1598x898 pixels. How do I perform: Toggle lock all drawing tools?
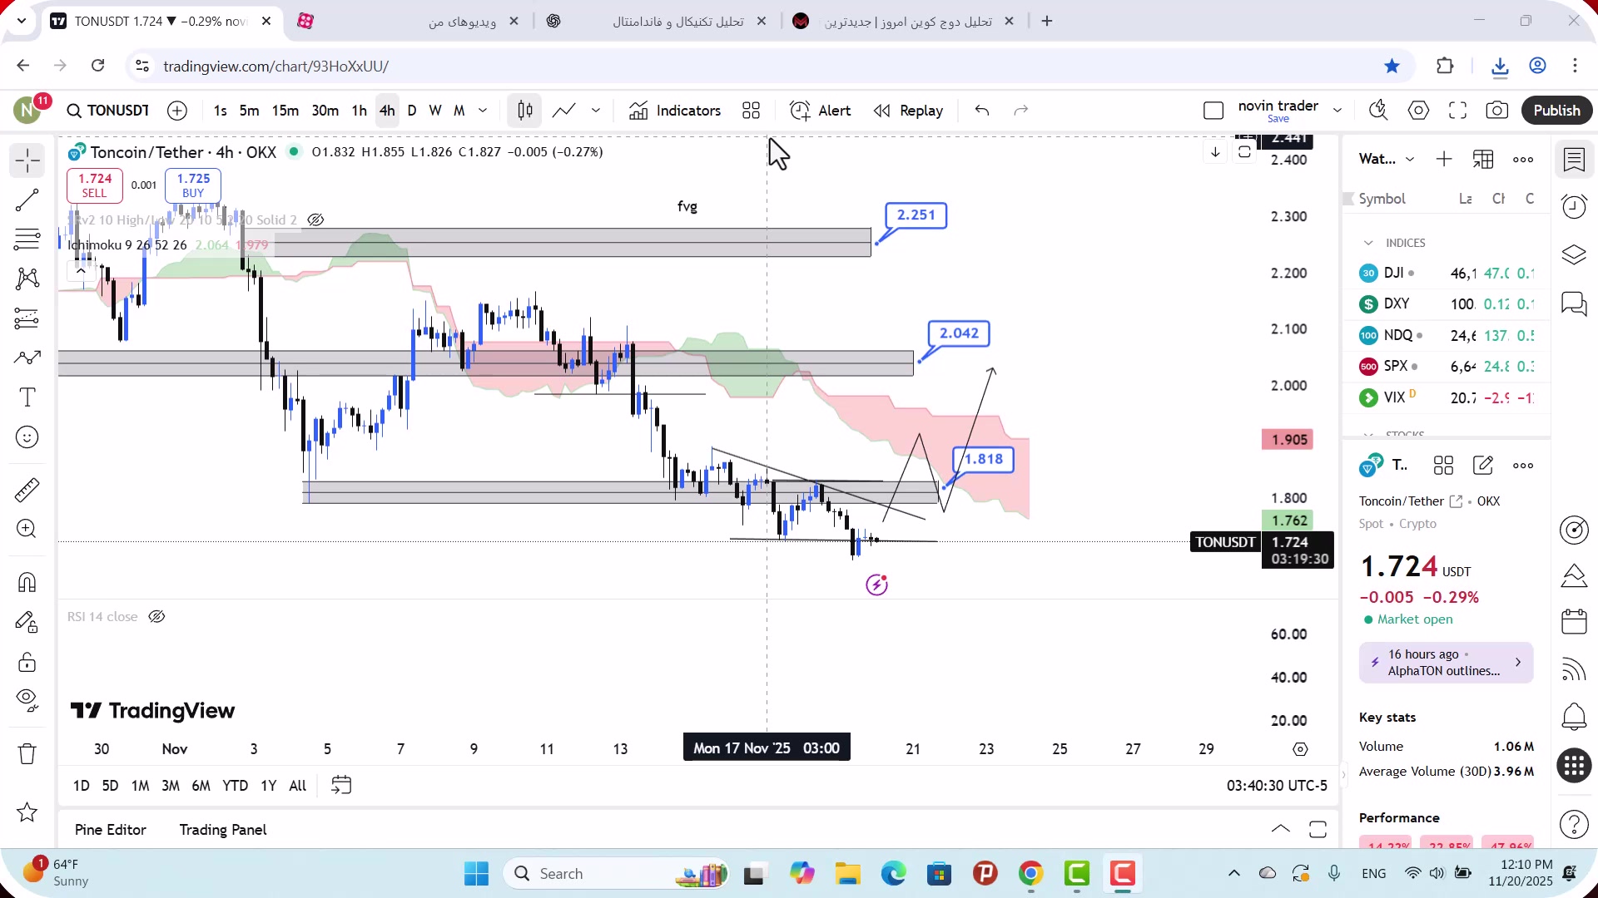(x=27, y=662)
